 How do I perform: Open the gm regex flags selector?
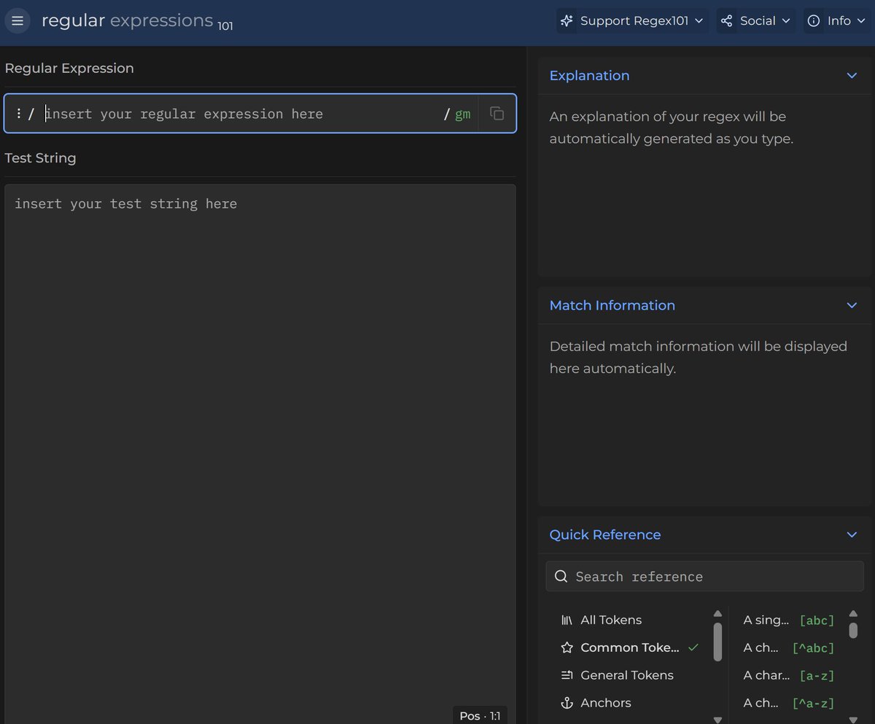point(462,114)
